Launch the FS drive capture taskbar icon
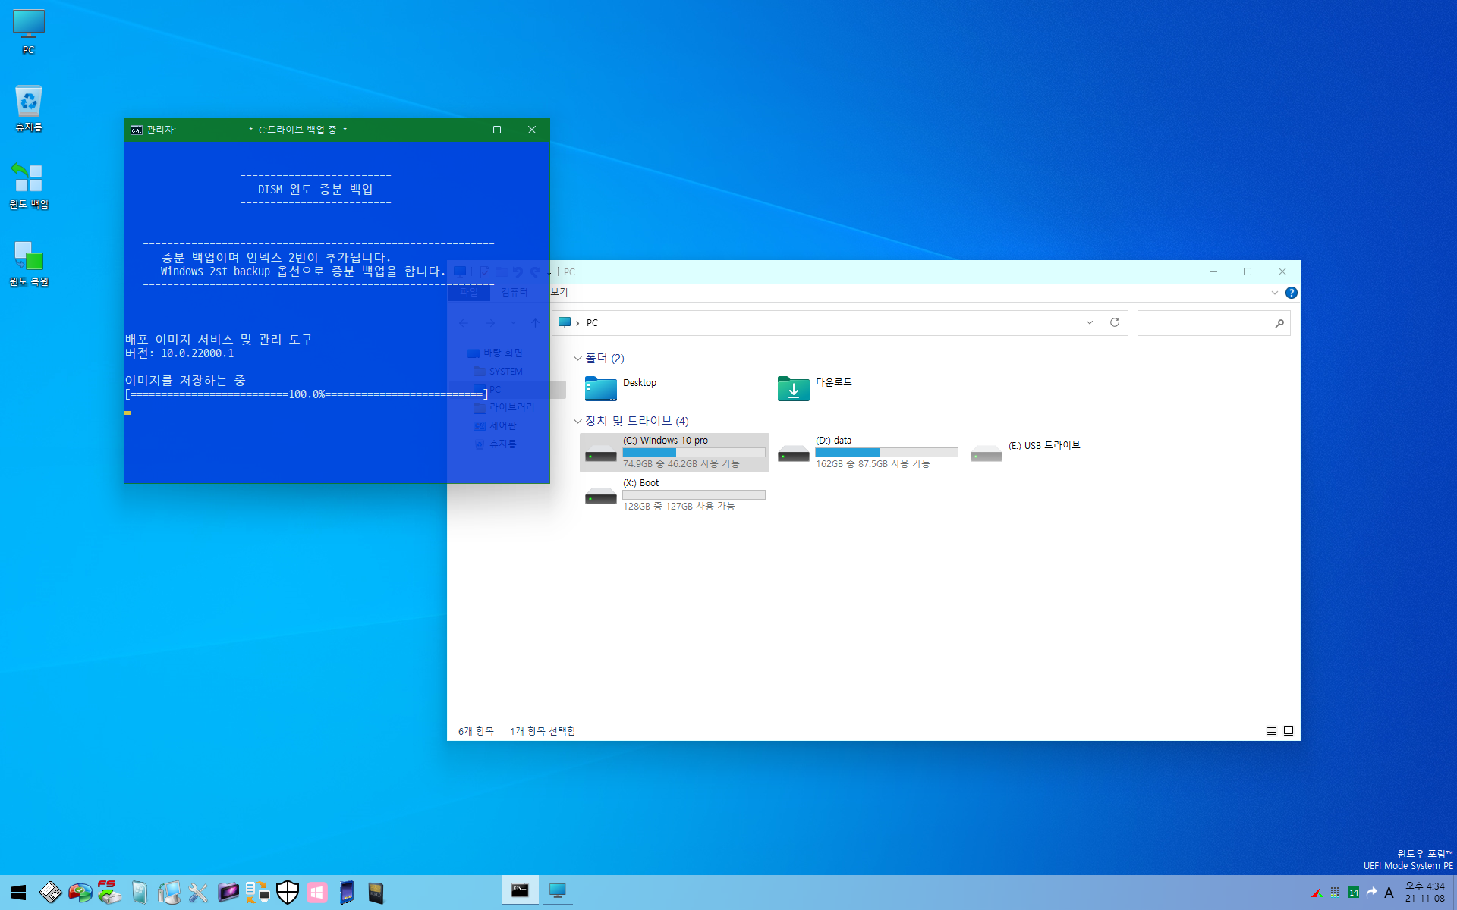The width and height of the screenshot is (1457, 910). 109,893
